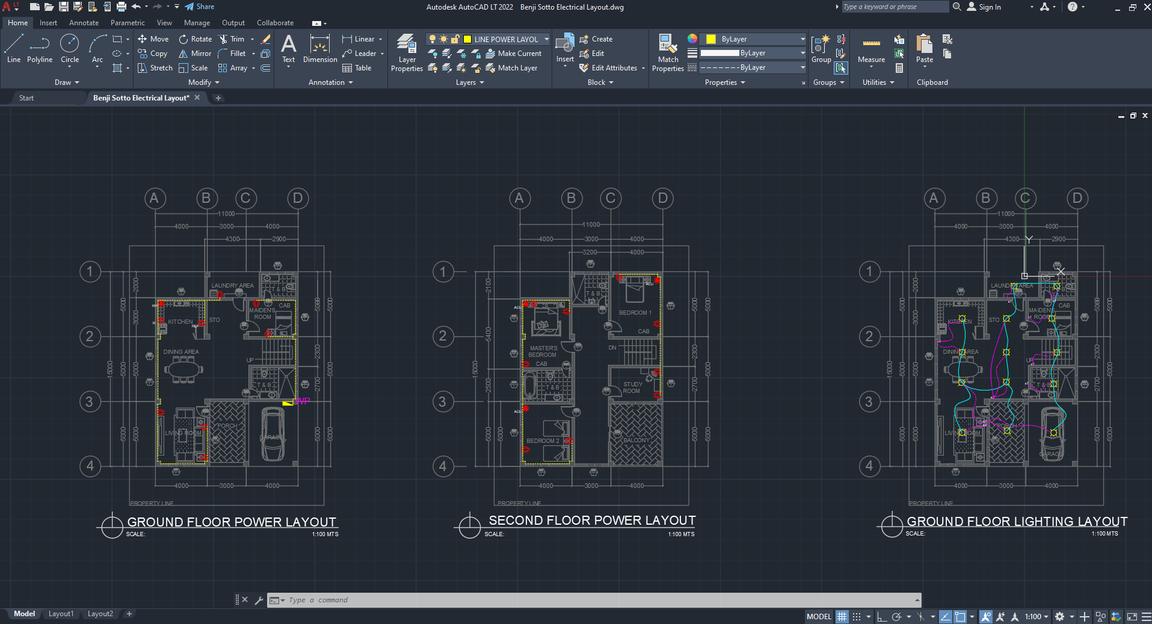The width and height of the screenshot is (1152, 624).
Task: Click the Save icon in quick access toolbar
Action: 63,7
